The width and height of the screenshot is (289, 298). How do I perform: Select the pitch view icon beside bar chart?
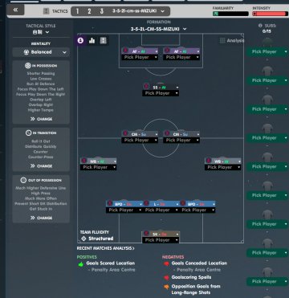[x=104, y=40]
